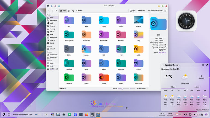Go forward with the Dolphin forward arrow

pyautogui.click(x=53, y=11)
